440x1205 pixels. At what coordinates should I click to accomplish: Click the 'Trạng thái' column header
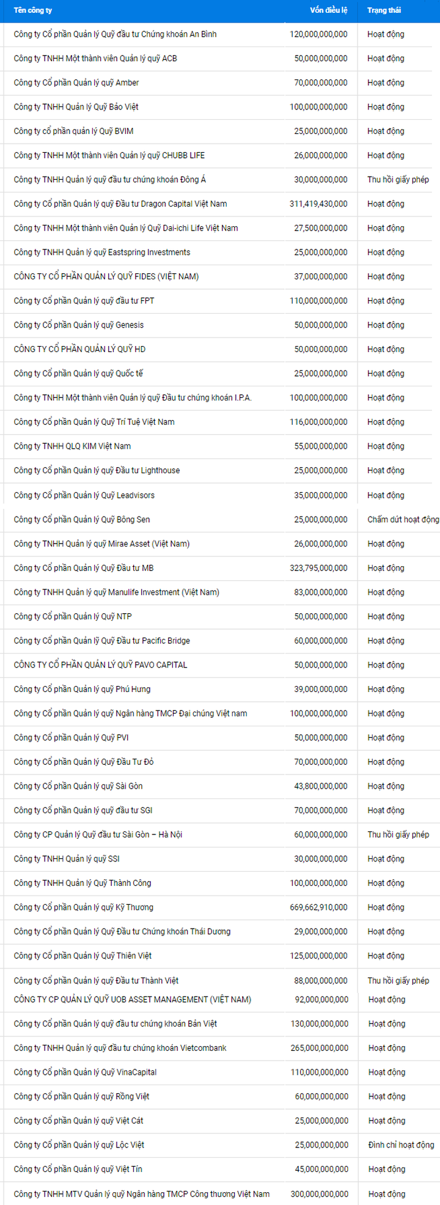(384, 10)
